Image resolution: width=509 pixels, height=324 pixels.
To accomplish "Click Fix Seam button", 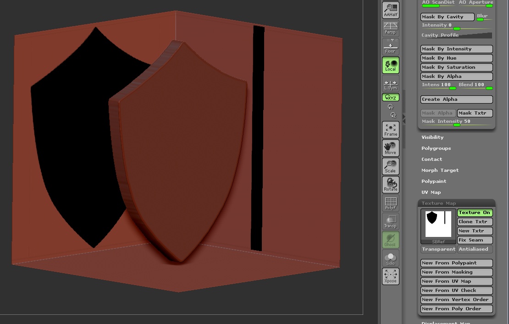I will [x=475, y=240].
